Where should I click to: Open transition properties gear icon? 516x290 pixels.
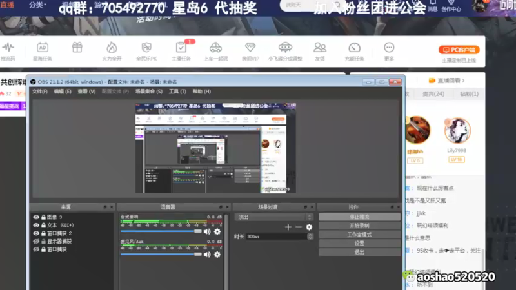pyautogui.click(x=309, y=227)
